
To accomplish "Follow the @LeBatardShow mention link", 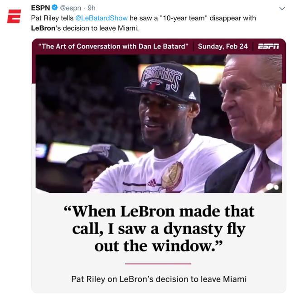I will click(x=101, y=18).
